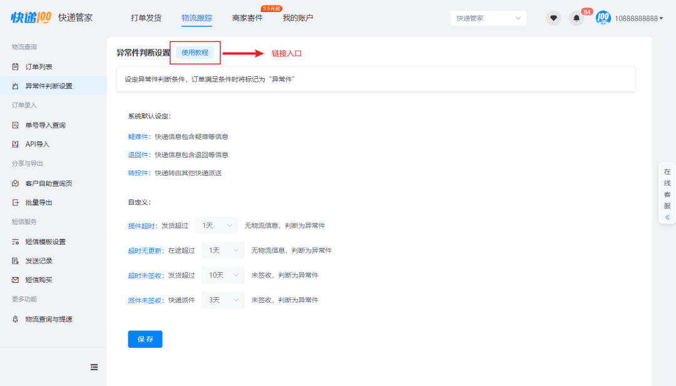Click the 快递100 logo
Viewport: 676px width, 386px height.
tap(31, 18)
